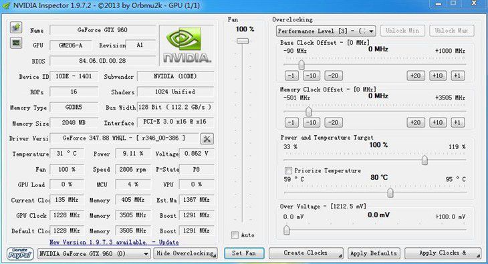Image resolution: width=488 pixels, height=264 pixels.
Task: Click Memory Size value 2048 MB
Action: point(74,123)
